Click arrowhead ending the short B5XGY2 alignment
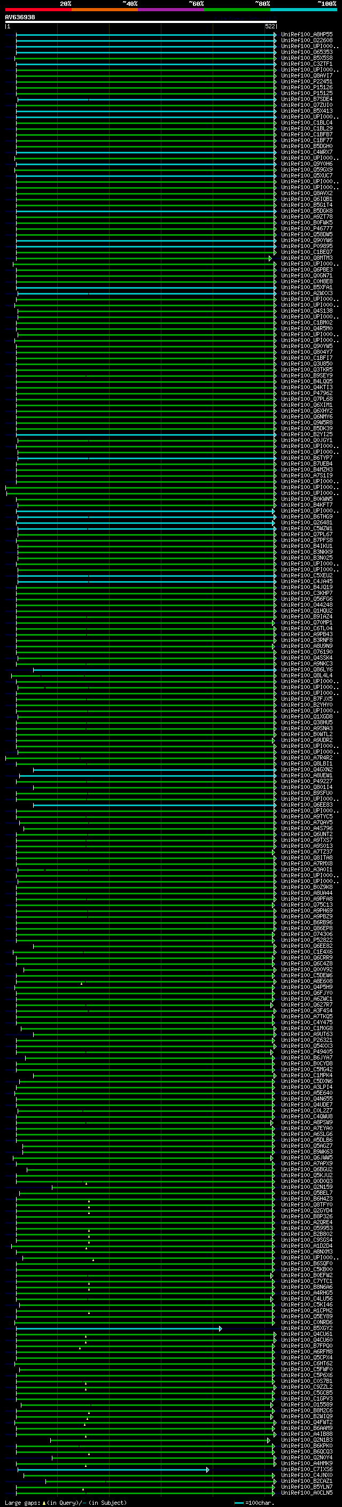 220,1328
